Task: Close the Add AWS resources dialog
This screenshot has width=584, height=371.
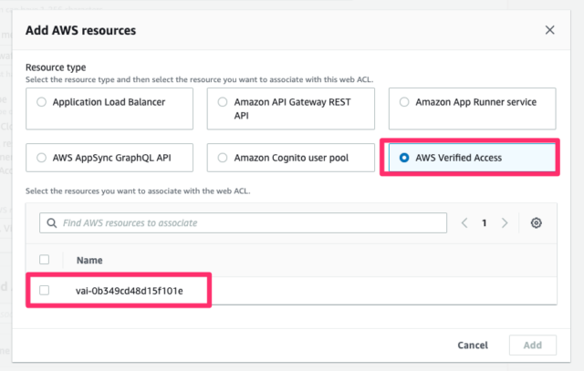Action: point(549,30)
